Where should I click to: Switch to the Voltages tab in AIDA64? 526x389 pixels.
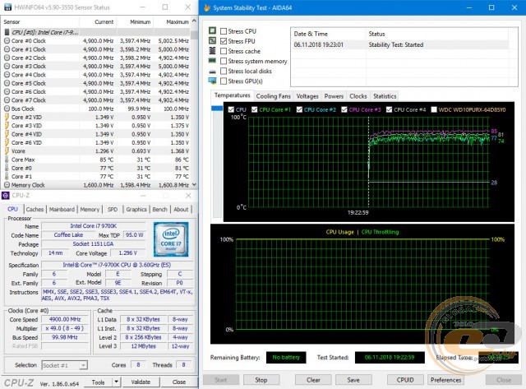pos(307,96)
